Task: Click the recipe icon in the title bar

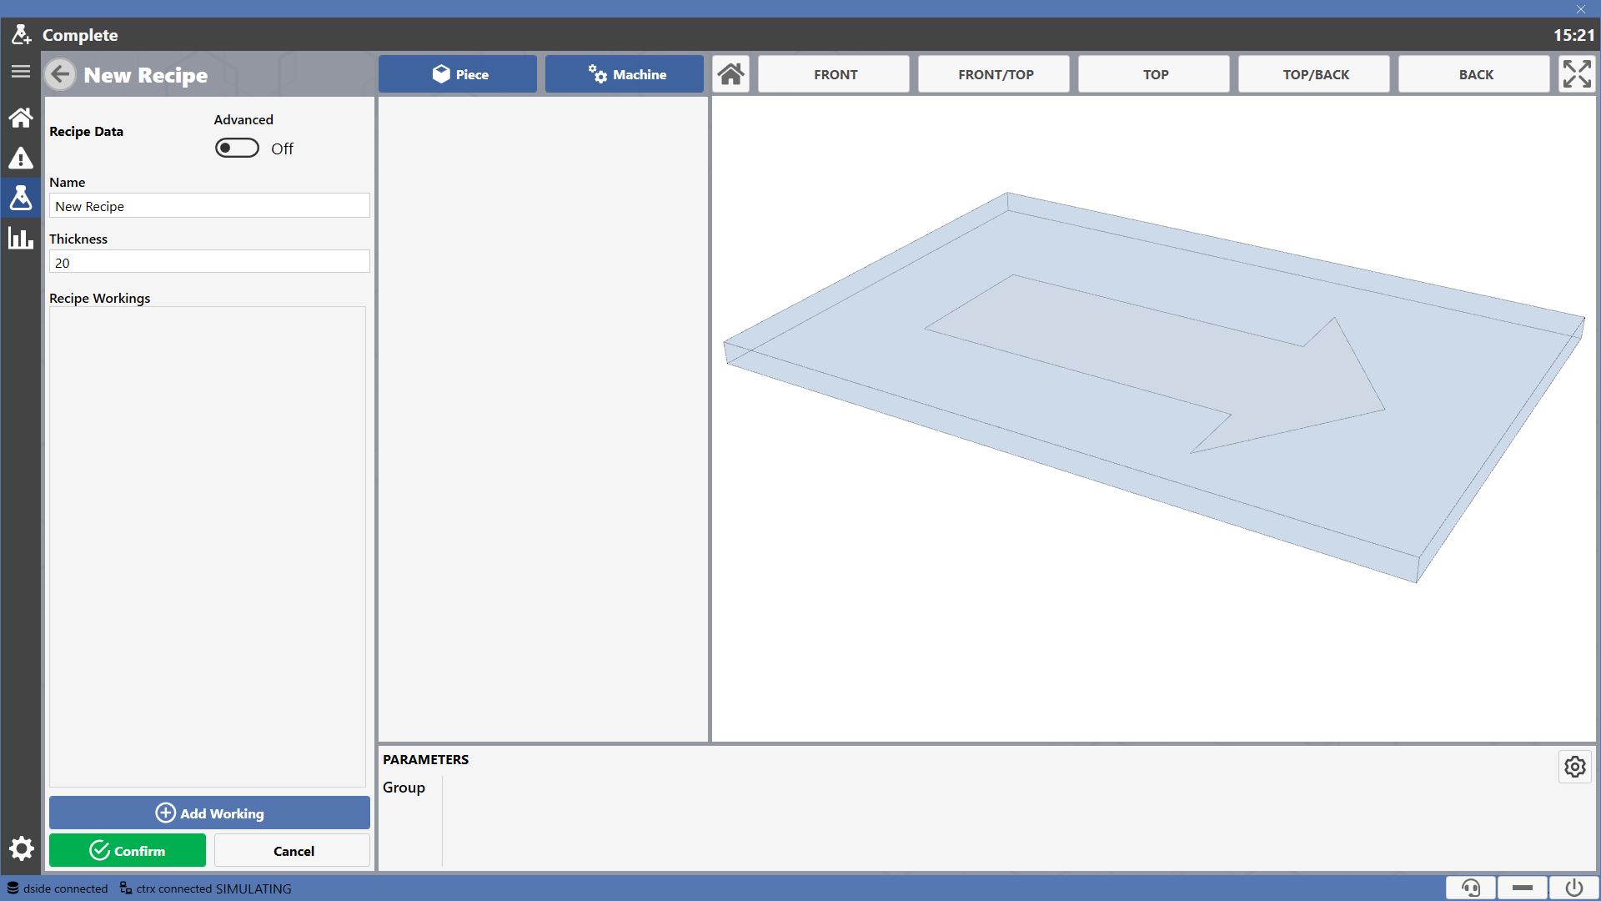Action: [x=21, y=35]
